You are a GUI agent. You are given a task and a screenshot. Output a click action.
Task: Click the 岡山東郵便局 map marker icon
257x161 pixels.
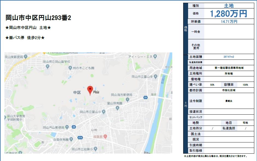point(25,57)
